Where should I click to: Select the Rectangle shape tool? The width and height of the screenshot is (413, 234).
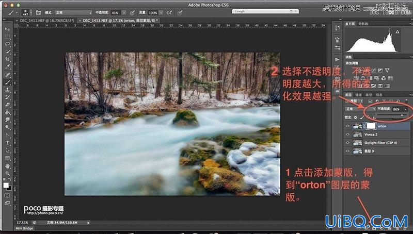coord(7,158)
